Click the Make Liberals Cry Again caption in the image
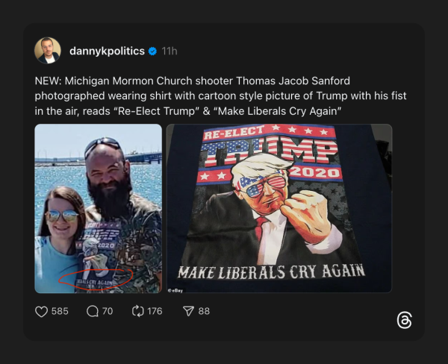This screenshot has height=364, width=448. tap(270, 270)
